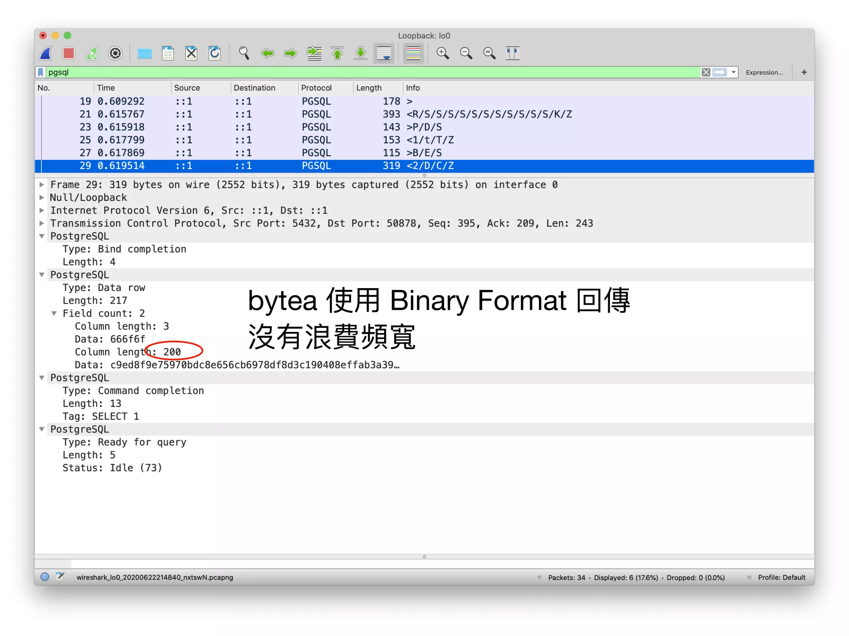849x636 pixels.
Task: Sort by the Source column header
Action: pos(201,88)
